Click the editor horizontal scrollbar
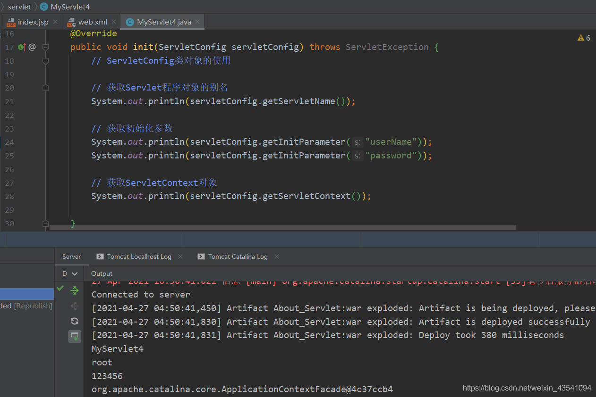596x397 pixels. pos(282,228)
